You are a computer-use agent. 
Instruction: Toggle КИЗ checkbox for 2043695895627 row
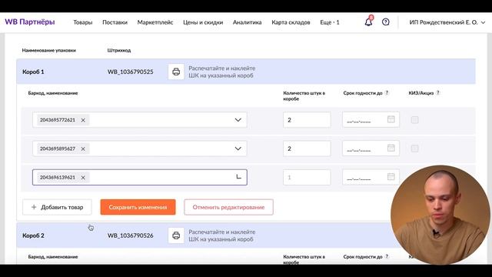pyautogui.click(x=415, y=149)
